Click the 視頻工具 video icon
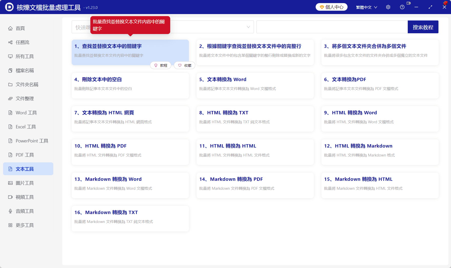451x268 pixels. coord(10,197)
